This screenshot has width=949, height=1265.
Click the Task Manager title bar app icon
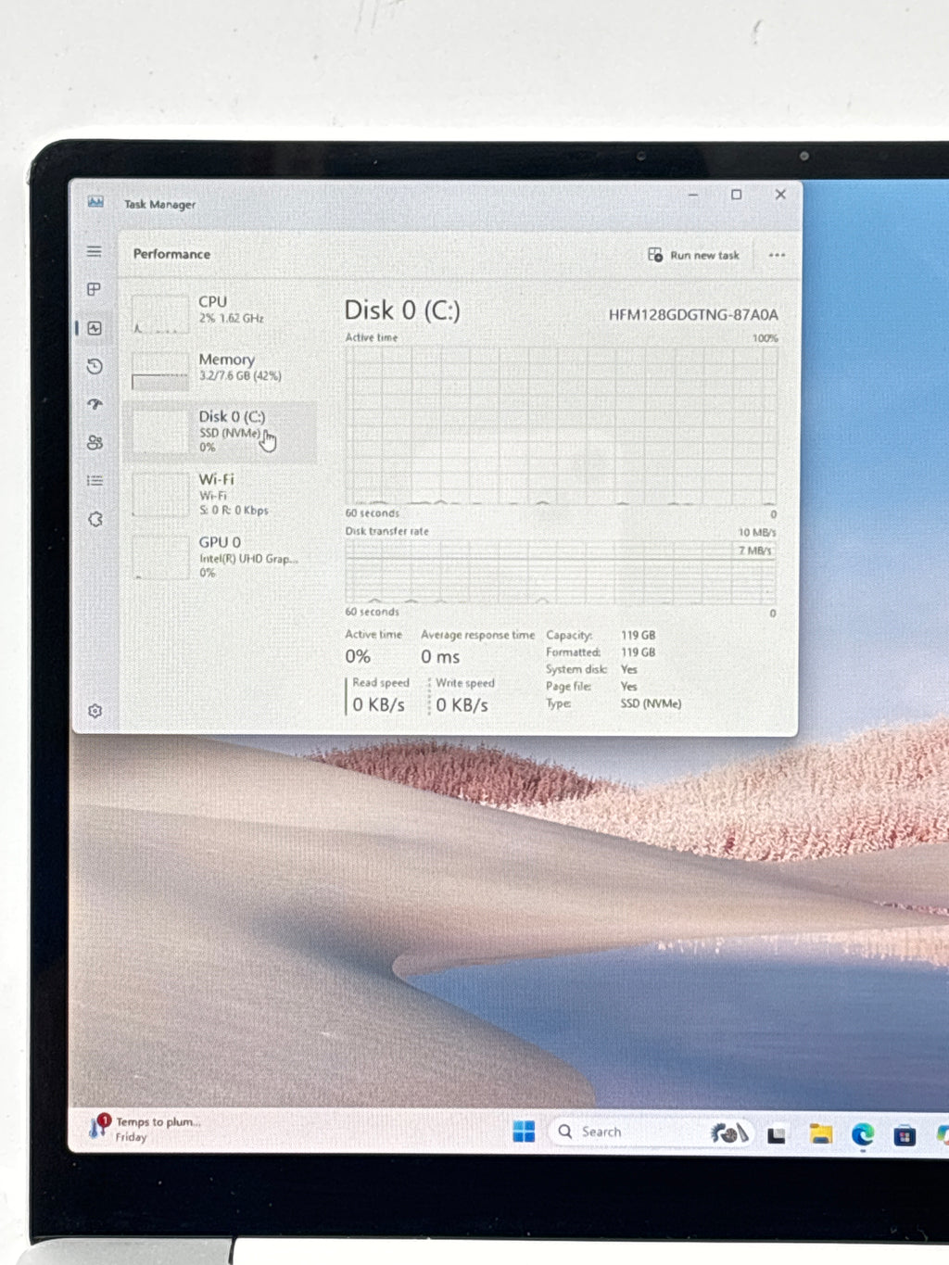coord(95,202)
